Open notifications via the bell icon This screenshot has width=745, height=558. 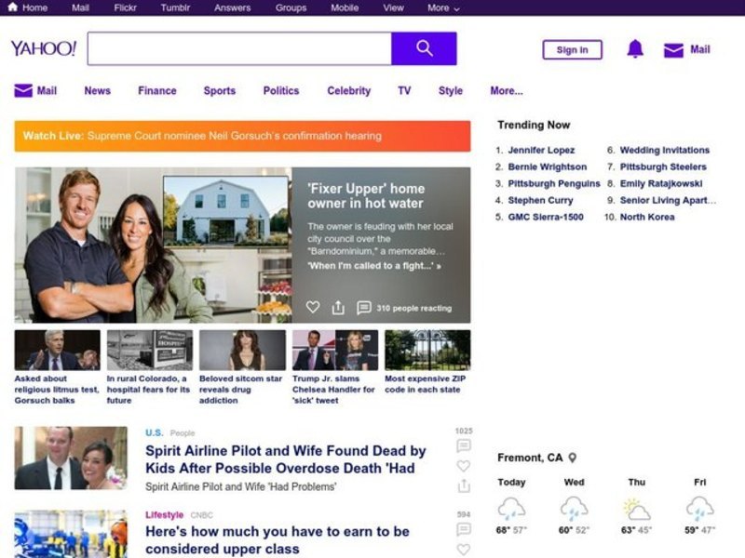[x=635, y=49]
